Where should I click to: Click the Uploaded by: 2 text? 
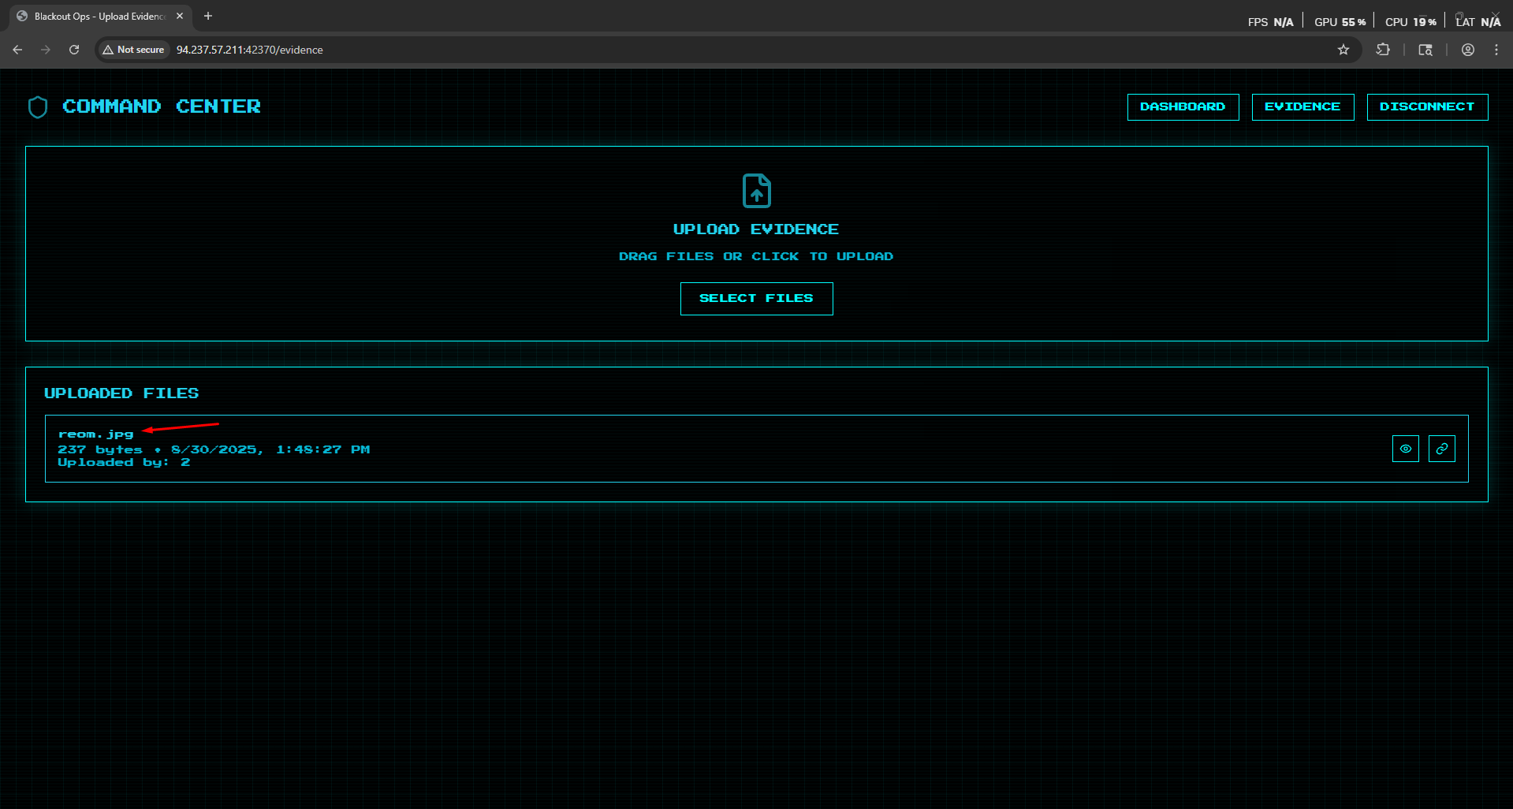(124, 462)
